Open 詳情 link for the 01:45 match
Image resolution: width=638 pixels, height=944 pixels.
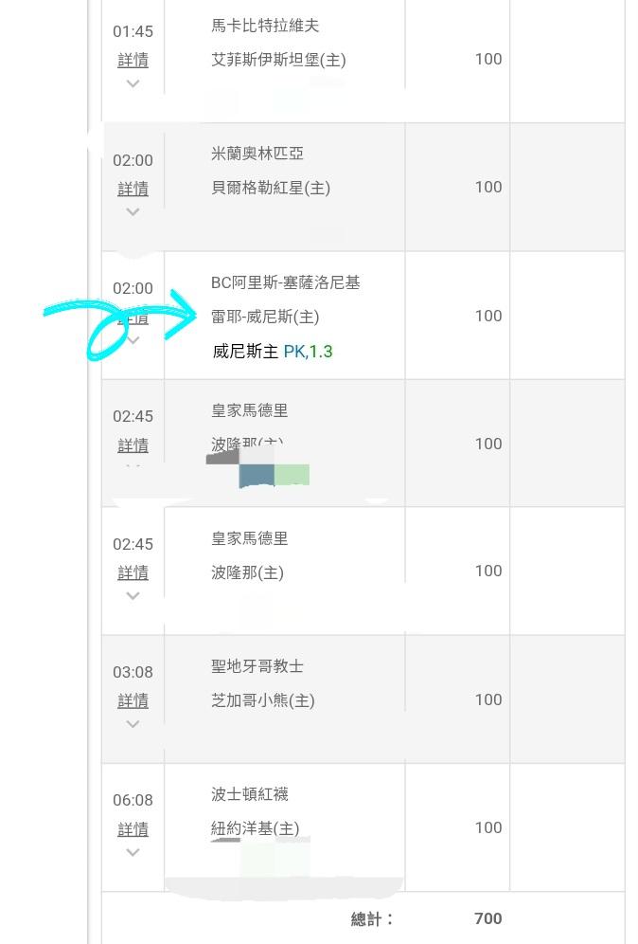[x=133, y=61]
